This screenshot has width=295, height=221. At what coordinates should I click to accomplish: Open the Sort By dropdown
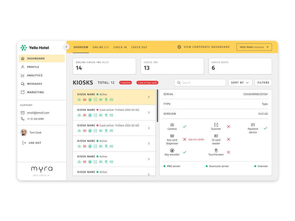[x=240, y=83]
